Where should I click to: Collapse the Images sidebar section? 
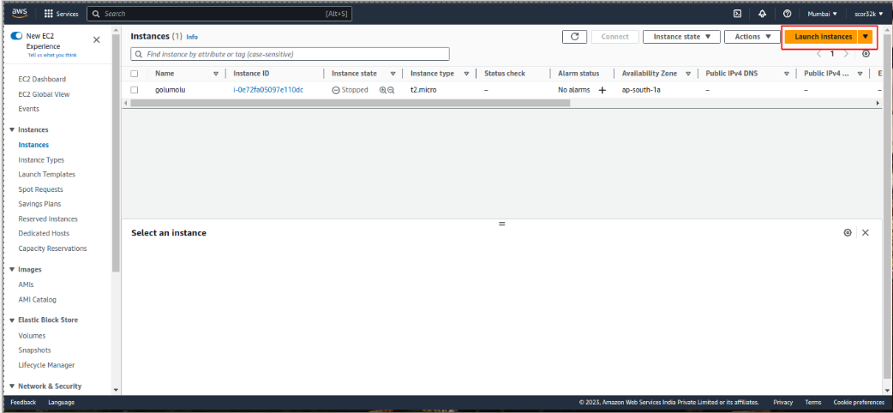point(13,269)
